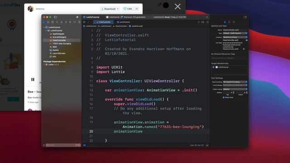Screen dimensions: 290x163
Task: Open Adjust Editor Options icon
Action: tap(203, 22)
